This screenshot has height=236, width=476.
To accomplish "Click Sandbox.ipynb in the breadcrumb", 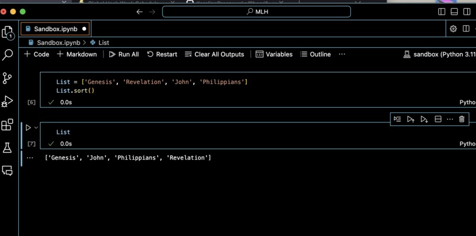I will tap(58, 43).
